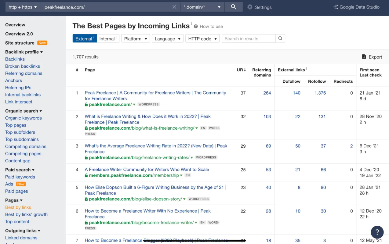Open the round help question mark button

point(377,232)
